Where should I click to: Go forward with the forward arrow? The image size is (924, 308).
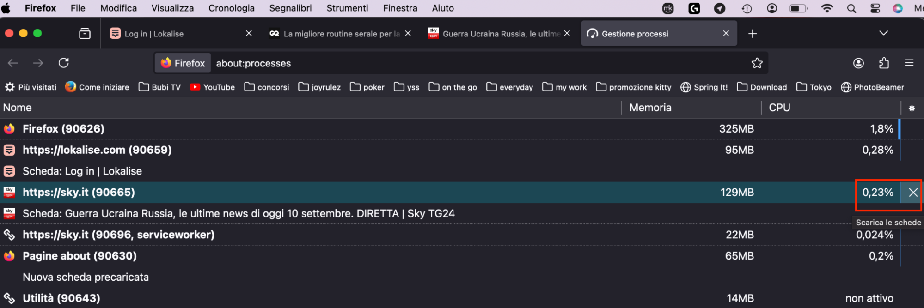(38, 63)
